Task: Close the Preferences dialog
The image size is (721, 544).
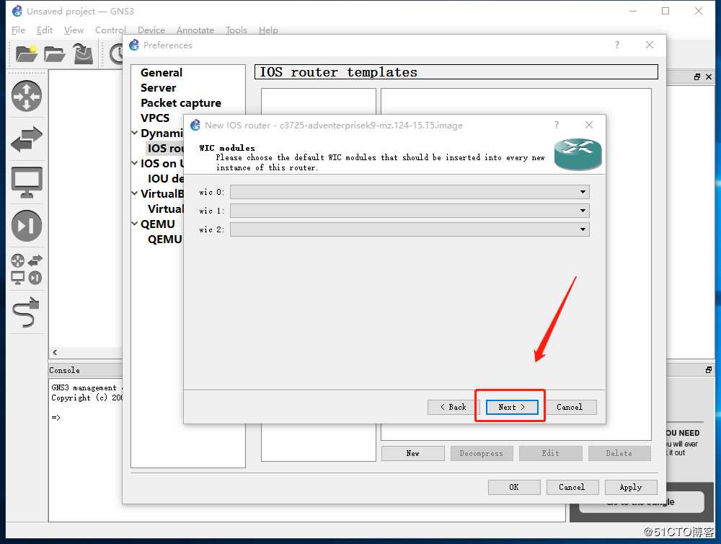Action: click(x=650, y=45)
